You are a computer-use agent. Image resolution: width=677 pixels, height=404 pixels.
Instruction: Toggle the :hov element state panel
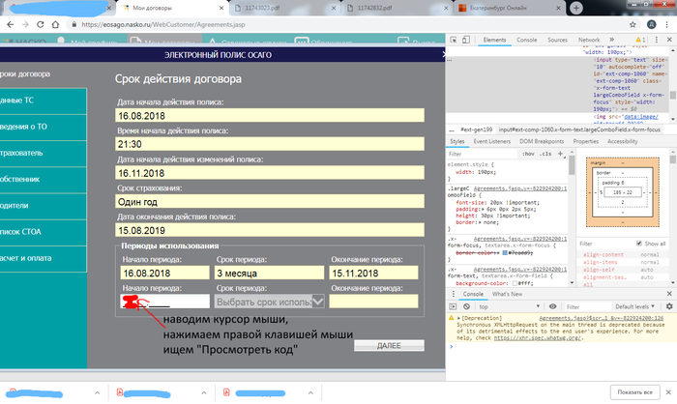(529, 153)
